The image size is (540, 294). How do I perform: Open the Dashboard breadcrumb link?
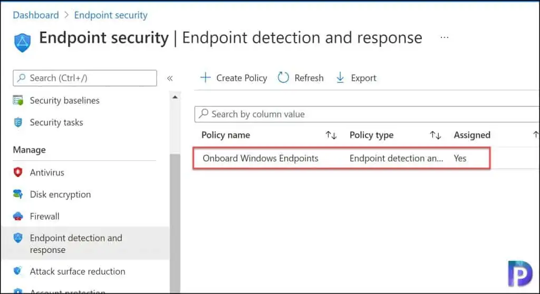pos(36,15)
